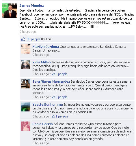Open Pablo Garcia's pink avatar image
The height and width of the screenshot is (146, 136).
coord(26,126)
